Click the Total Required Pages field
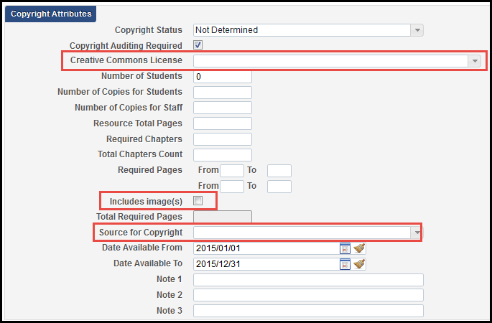Image resolution: width=492 pixels, height=323 pixels. (x=223, y=217)
